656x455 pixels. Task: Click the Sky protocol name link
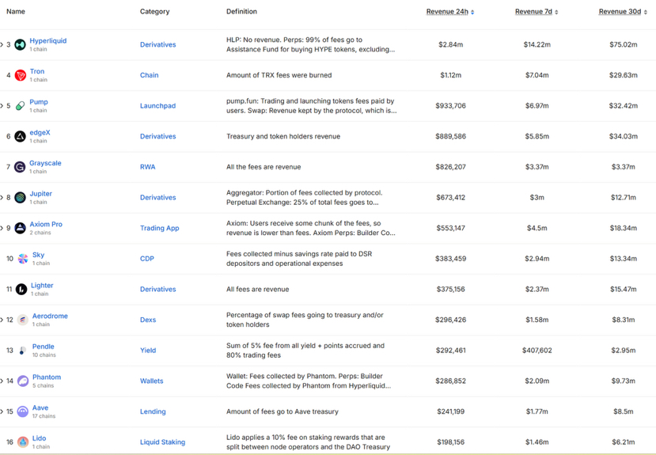pos(38,255)
